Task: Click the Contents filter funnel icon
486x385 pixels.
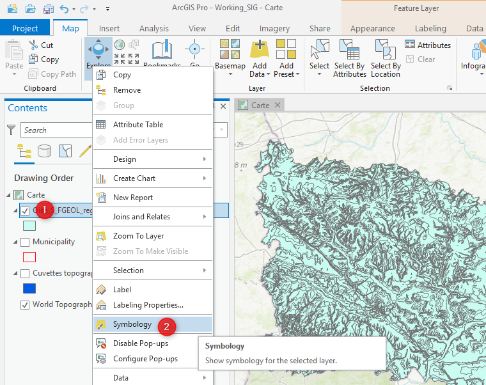Action: [x=11, y=130]
